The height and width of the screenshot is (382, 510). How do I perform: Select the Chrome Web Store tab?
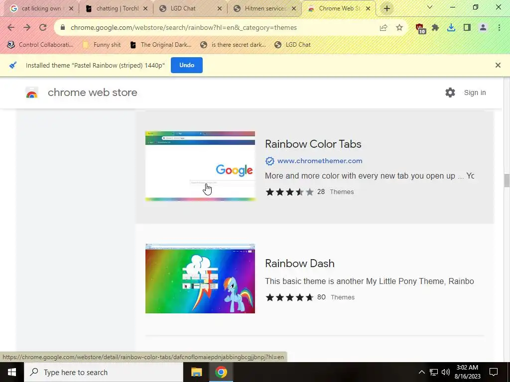point(338,8)
